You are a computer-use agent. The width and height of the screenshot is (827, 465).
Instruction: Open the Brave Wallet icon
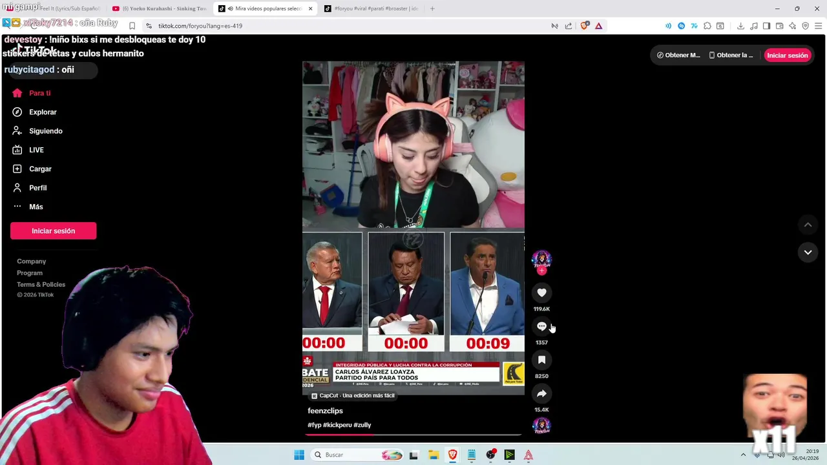click(779, 26)
